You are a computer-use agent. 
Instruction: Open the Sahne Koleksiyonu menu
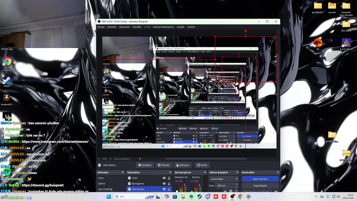click(x=163, y=27)
